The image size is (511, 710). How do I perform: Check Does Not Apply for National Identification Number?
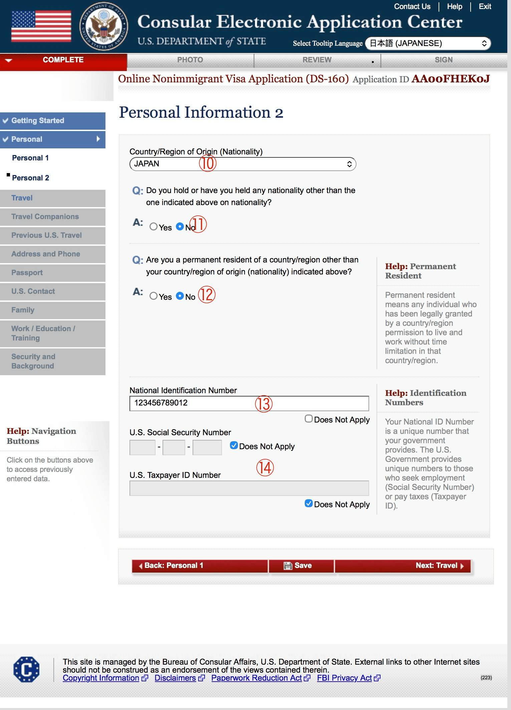click(x=309, y=419)
